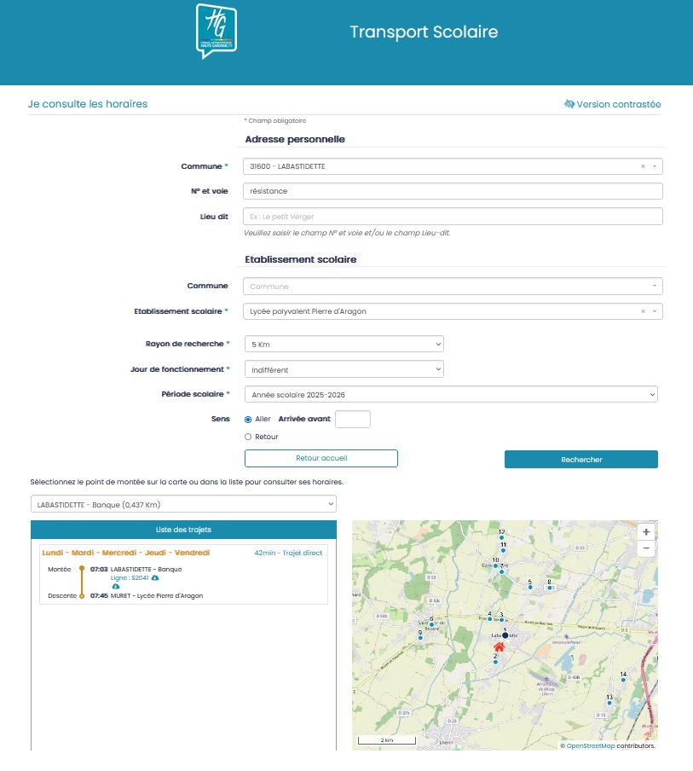Open the OpenStreetMap link on the map

pyautogui.click(x=590, y=746)
